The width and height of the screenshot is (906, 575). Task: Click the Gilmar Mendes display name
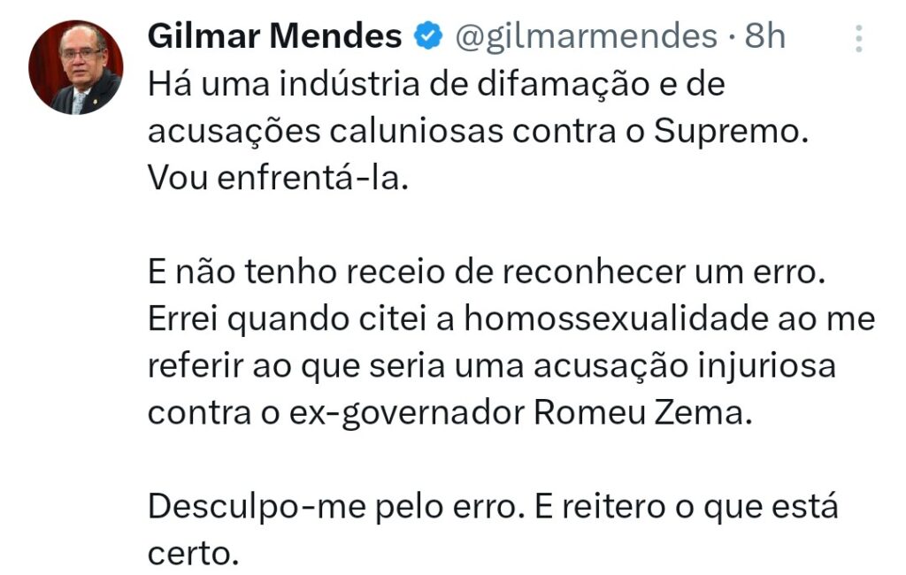click(274, 36)
